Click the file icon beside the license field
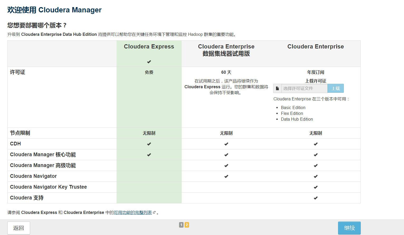The height and width of the screenshot is (235, 404). tap(277, 89)
